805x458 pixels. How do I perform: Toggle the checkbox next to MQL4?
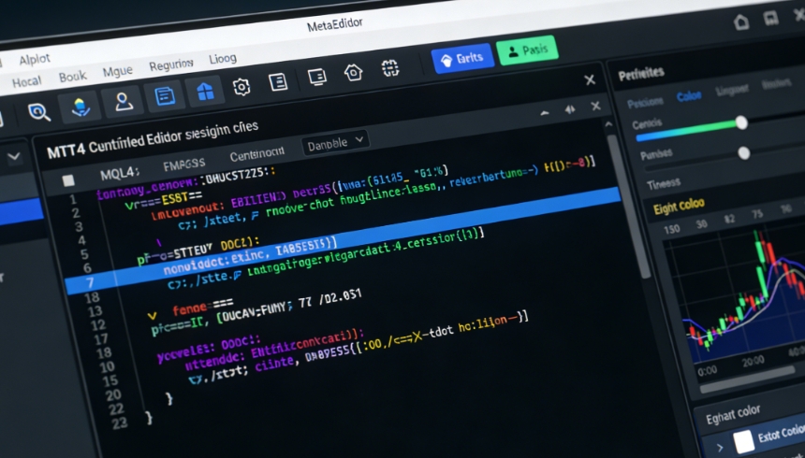click(67, 179)
